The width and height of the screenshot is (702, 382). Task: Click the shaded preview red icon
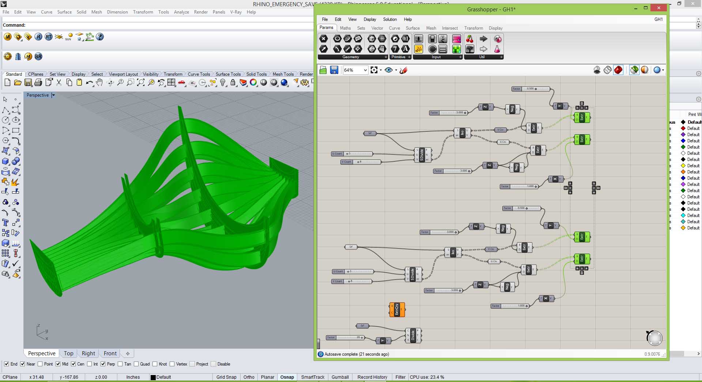point(618,70)
